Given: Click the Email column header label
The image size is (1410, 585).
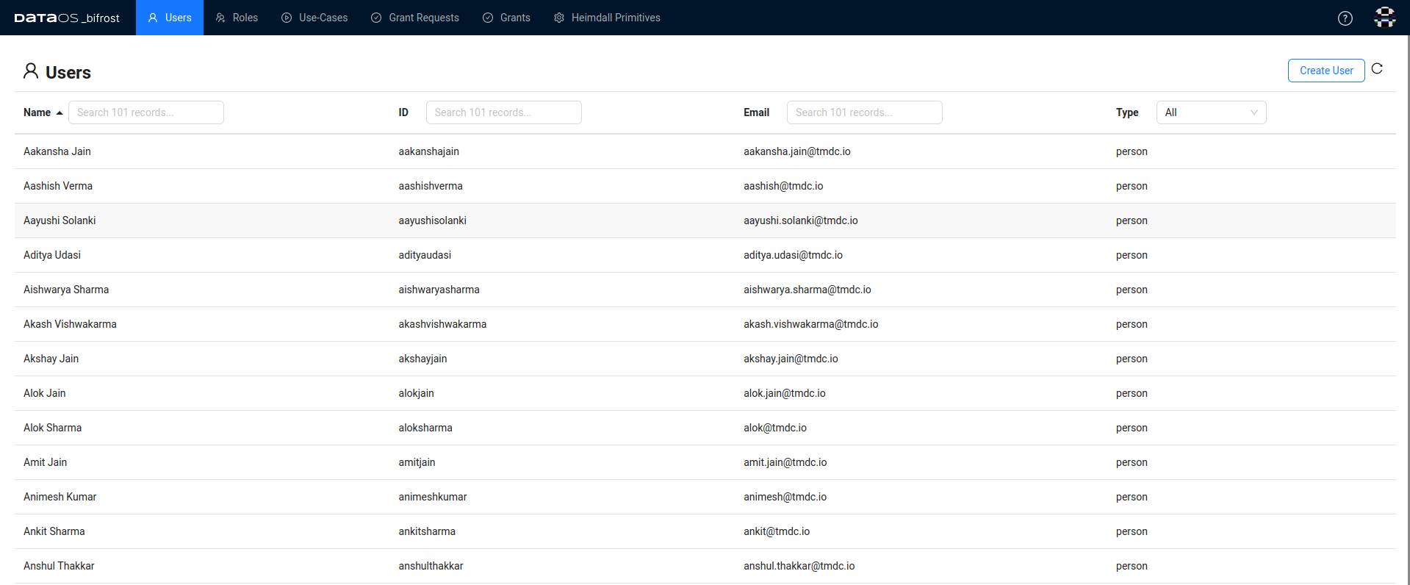Looking at the screenshot, I should click(756, 112).
